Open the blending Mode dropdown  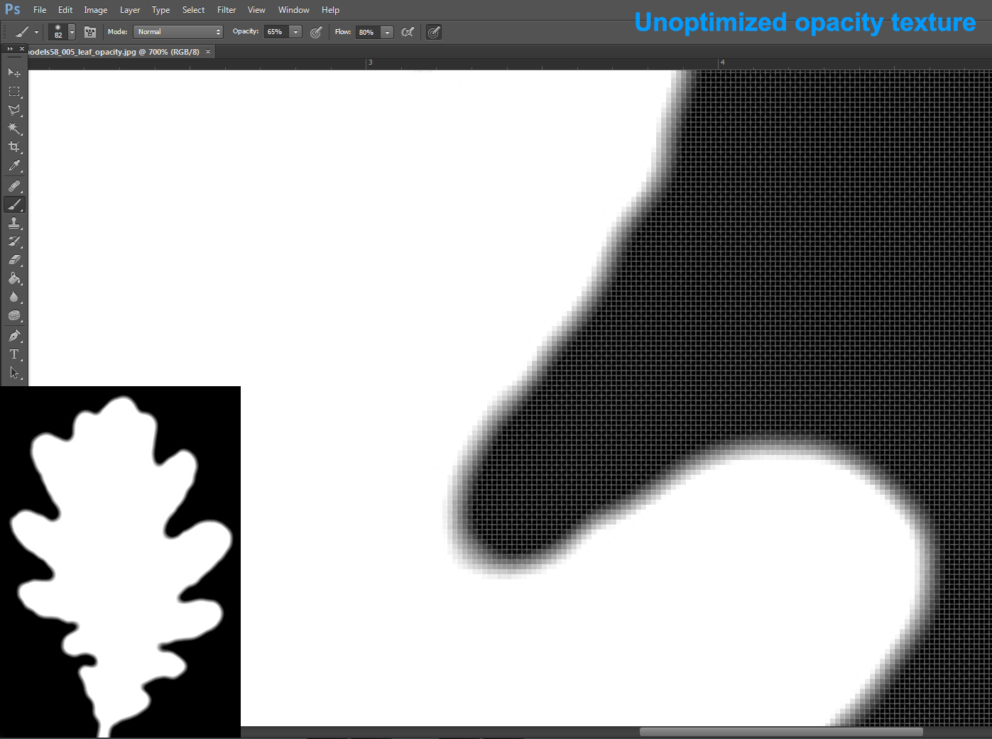click(x=178, y=31)
